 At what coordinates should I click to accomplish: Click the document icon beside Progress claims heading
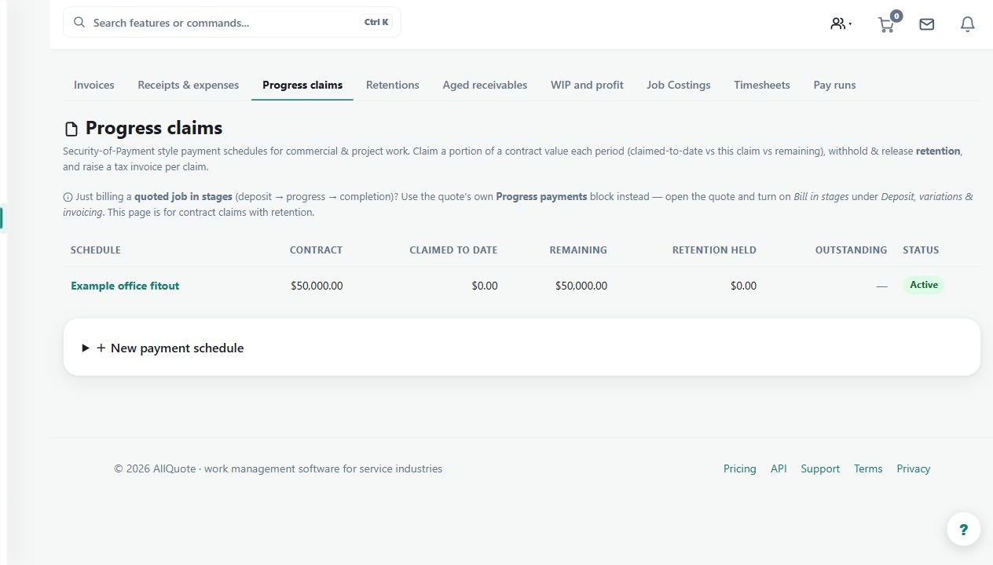pos(71,129)
